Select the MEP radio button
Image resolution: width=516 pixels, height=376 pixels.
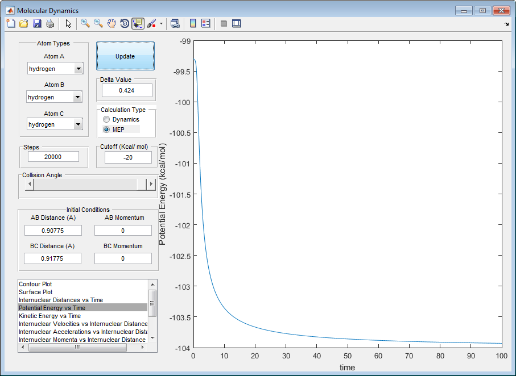pos(106,129)
